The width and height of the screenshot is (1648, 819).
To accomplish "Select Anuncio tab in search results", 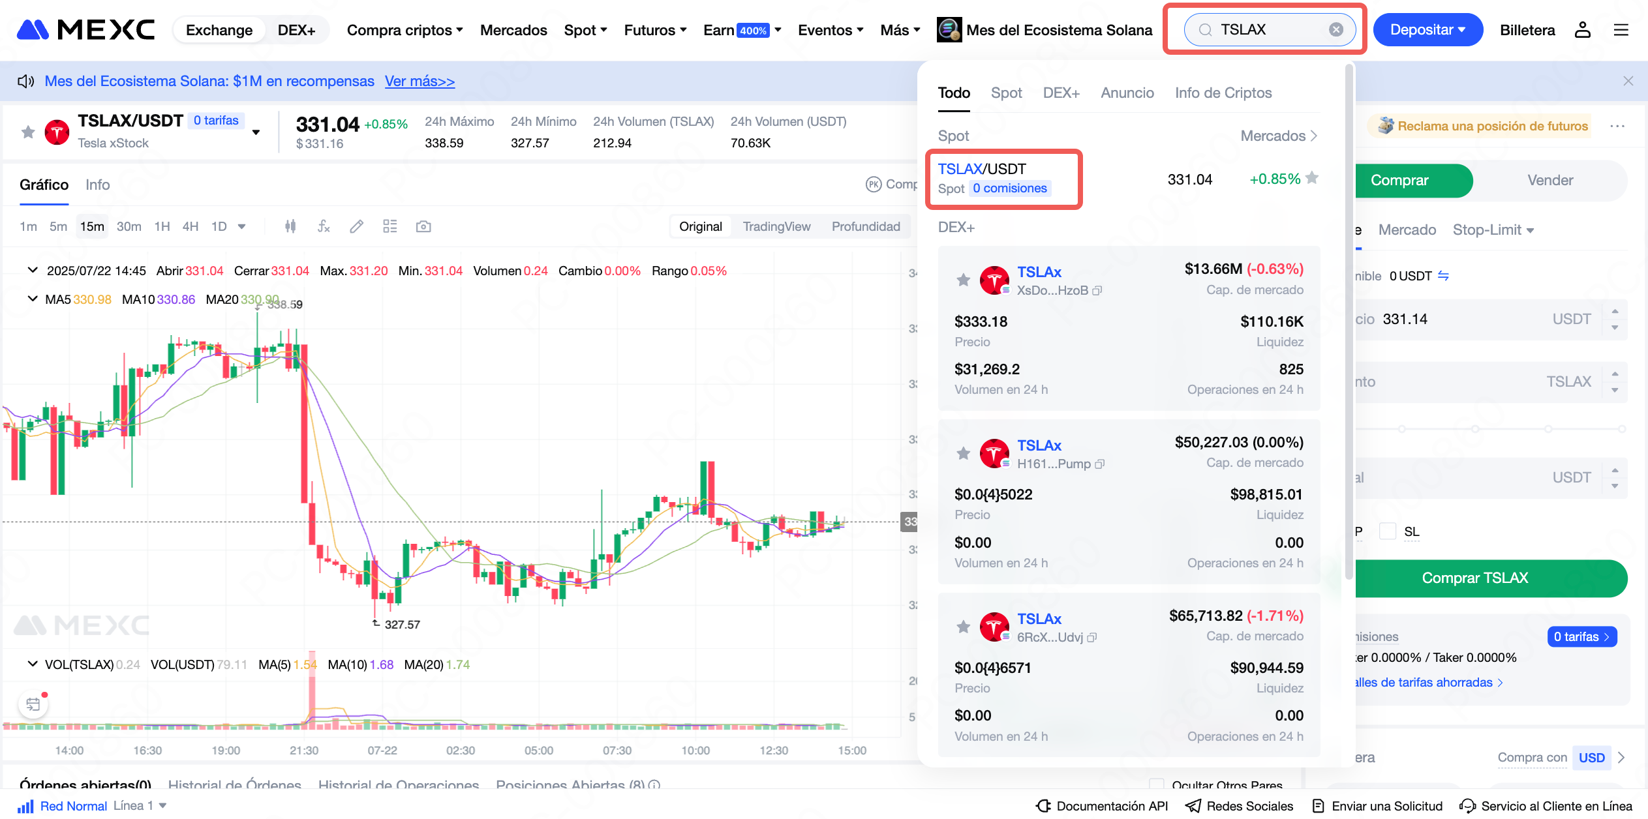I will [x=1127, y=93].
